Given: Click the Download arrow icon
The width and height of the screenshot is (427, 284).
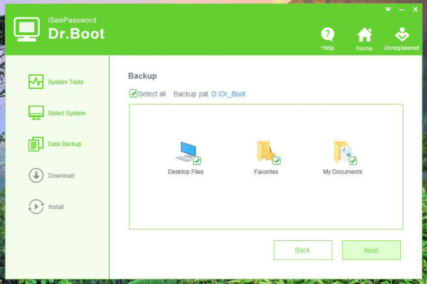Looking at the screenshot, I should pos(36,176).
